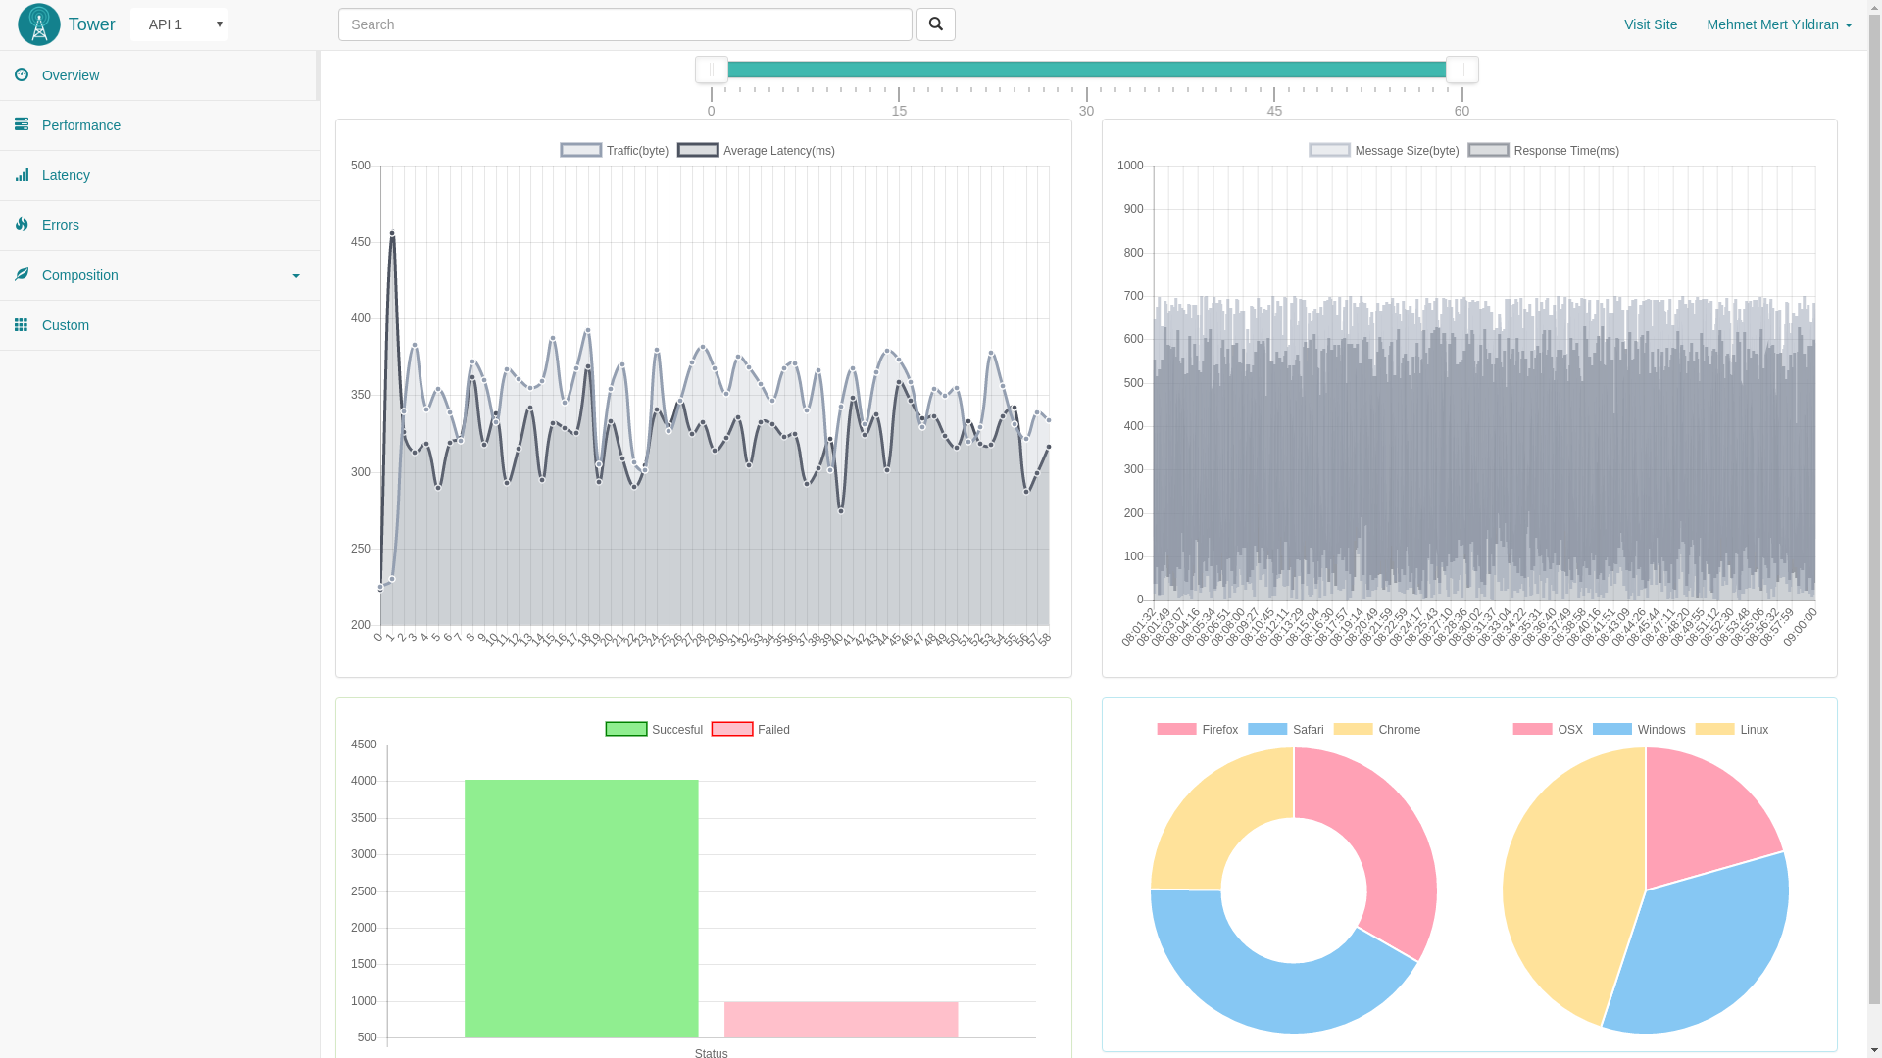Focus the Search input field
Viewport: 1882px width, 1058px height.
[x=625, y=24]
